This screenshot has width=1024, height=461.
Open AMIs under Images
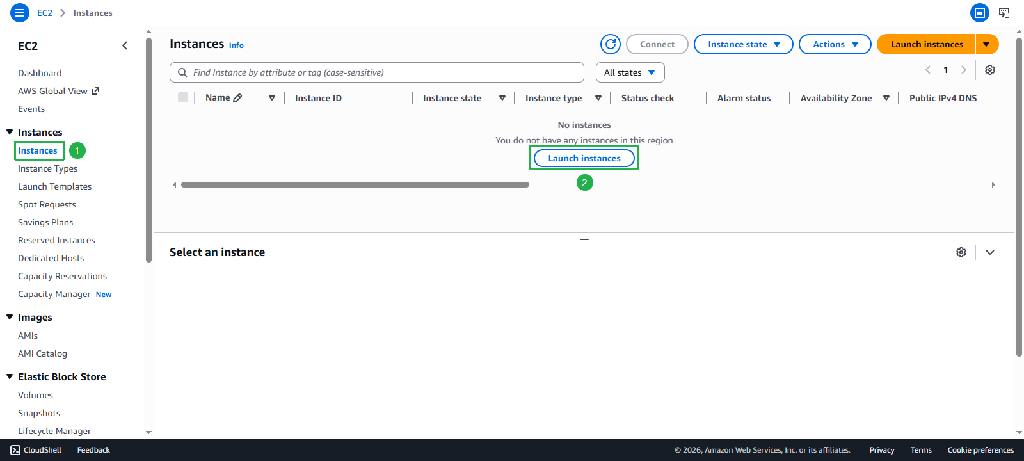point(28,336)
